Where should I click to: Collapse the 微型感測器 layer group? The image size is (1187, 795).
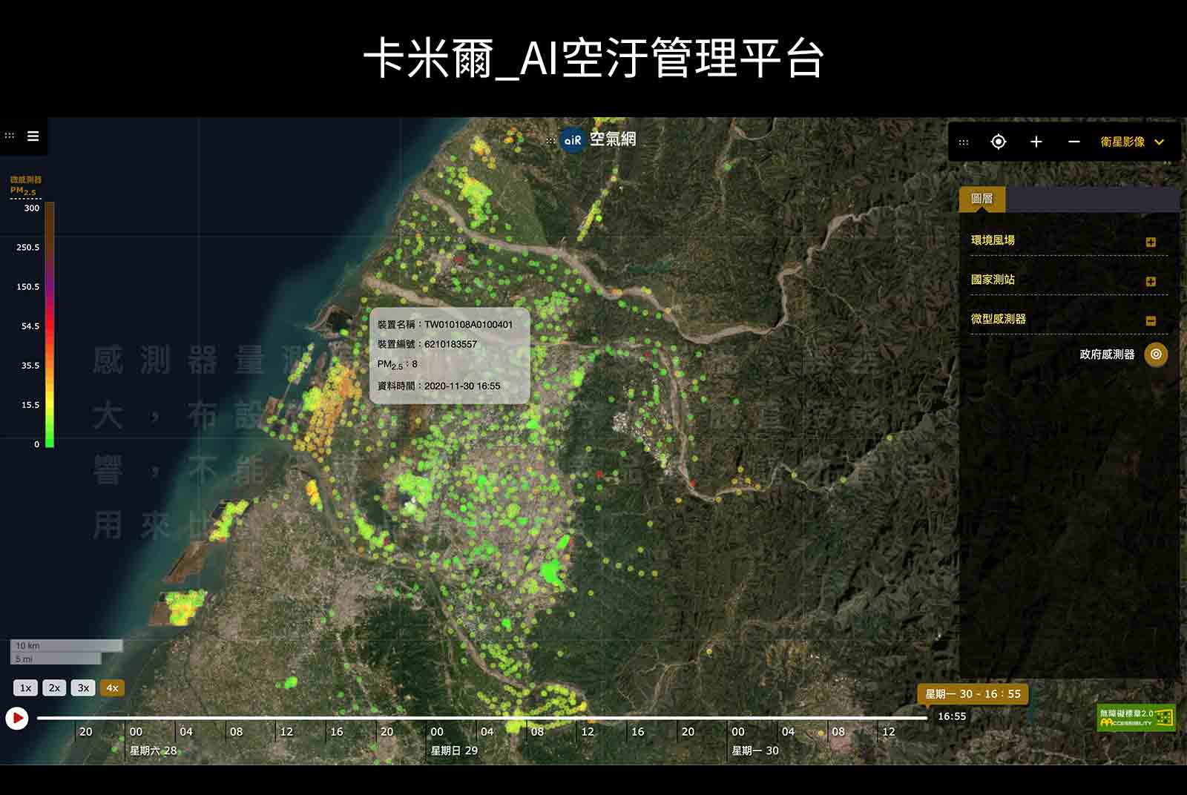coord(1151,320)
